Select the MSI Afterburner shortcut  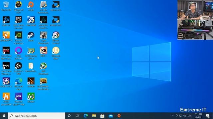[44, 68]
